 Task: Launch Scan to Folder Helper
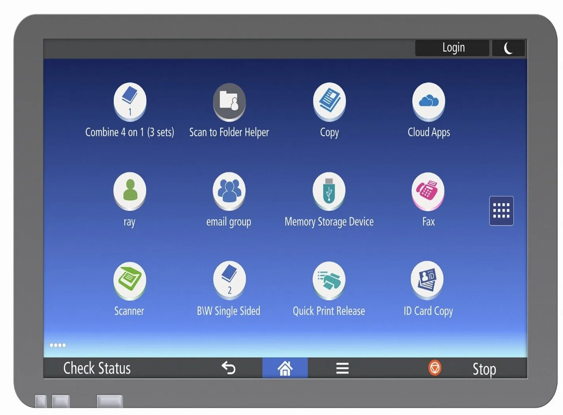pyautogui.click(x=229, y=102)
